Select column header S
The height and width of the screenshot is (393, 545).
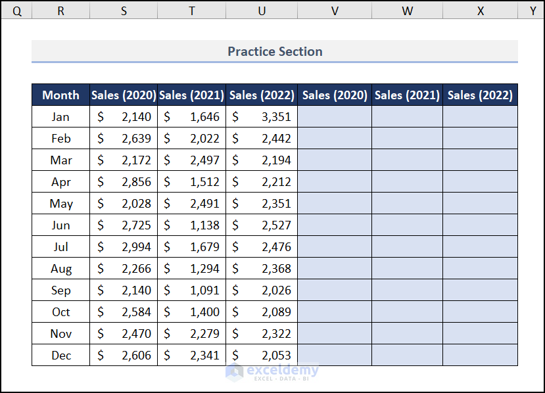tap(124, 11)
